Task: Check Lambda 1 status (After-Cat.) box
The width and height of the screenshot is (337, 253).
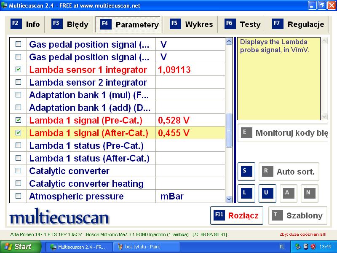Action: (x=19, y=158)
